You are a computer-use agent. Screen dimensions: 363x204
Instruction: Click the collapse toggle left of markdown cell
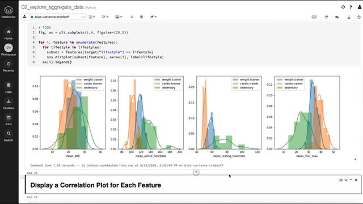[x=22, y=177]
